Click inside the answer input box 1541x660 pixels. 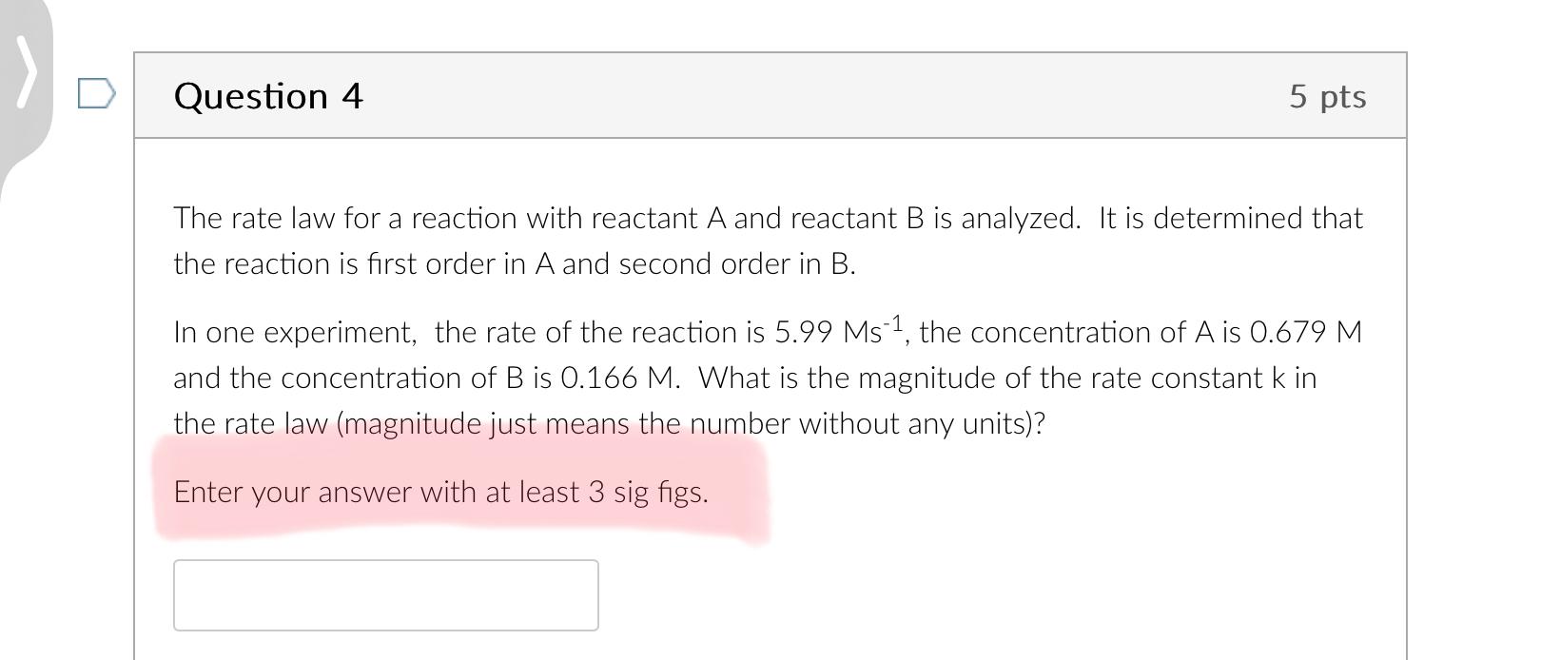(x=384, y=594)
